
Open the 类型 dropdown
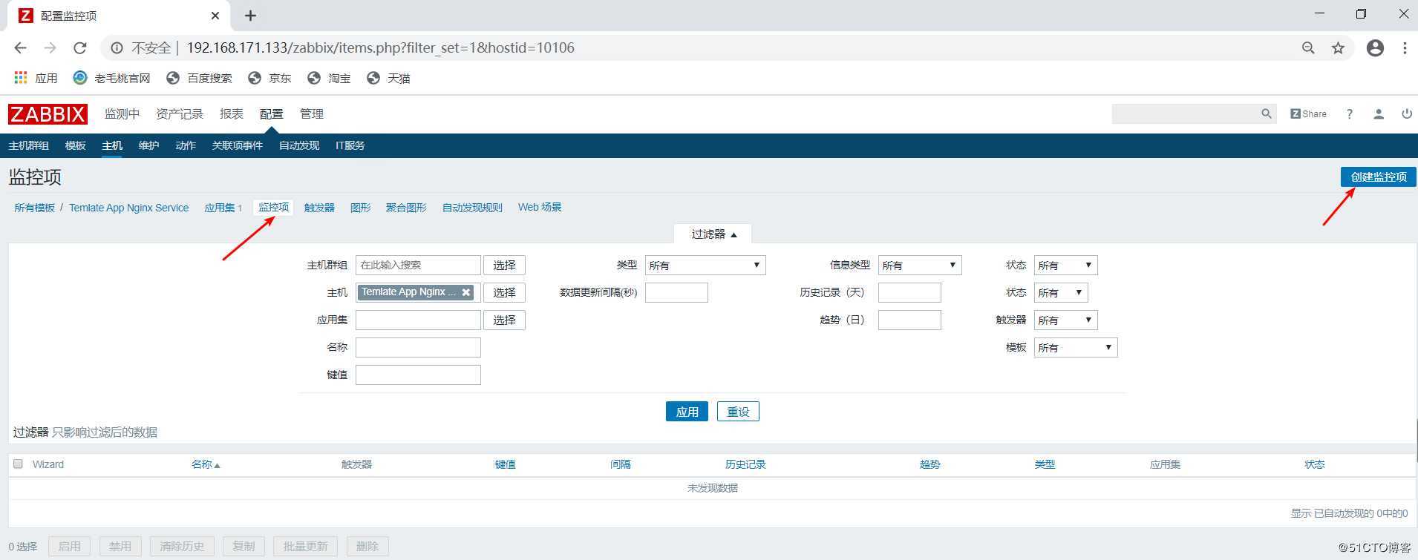[x=705, y=266]
